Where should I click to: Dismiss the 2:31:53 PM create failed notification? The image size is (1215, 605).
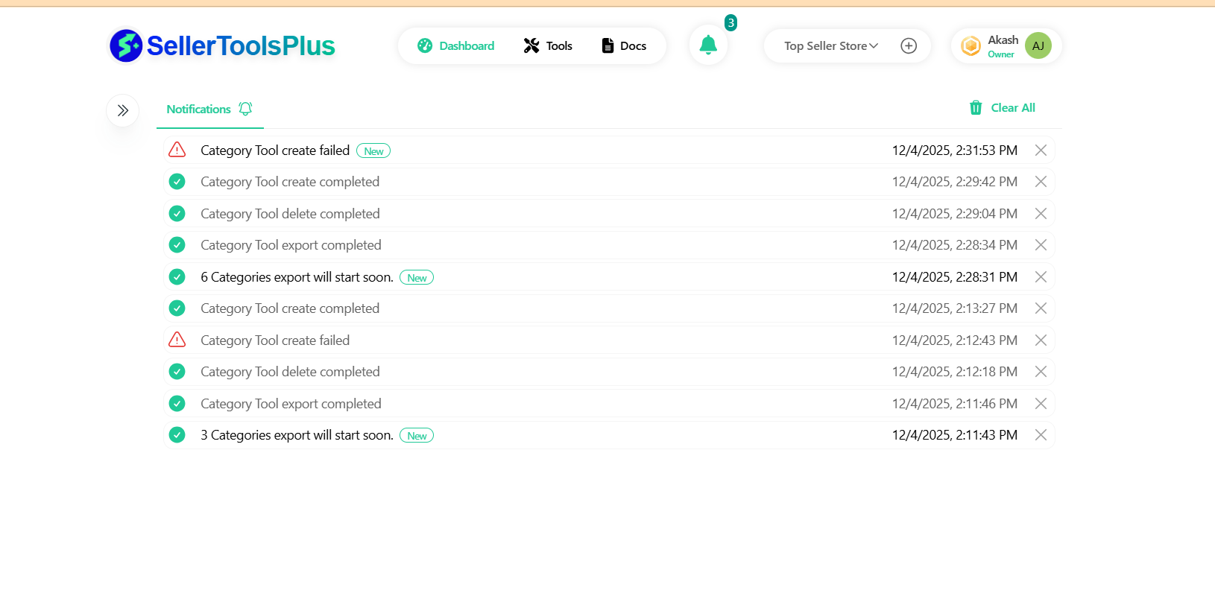tap(1041, 151)
